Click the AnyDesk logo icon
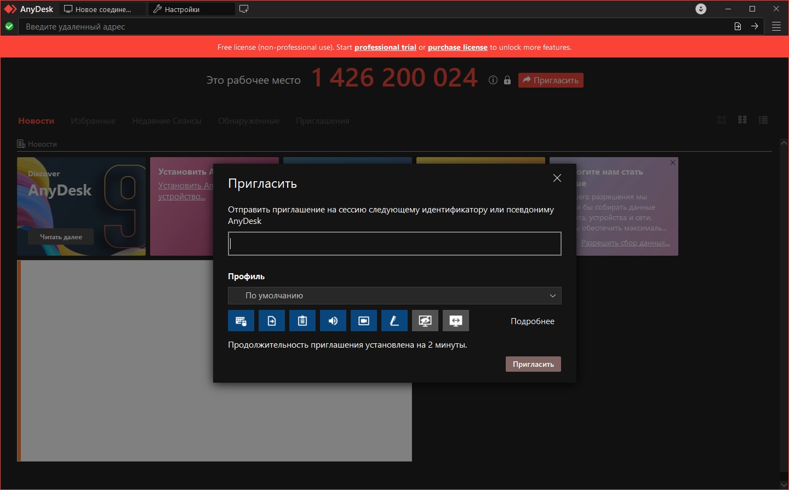This screenshot has height=490, width=789. 10,9
